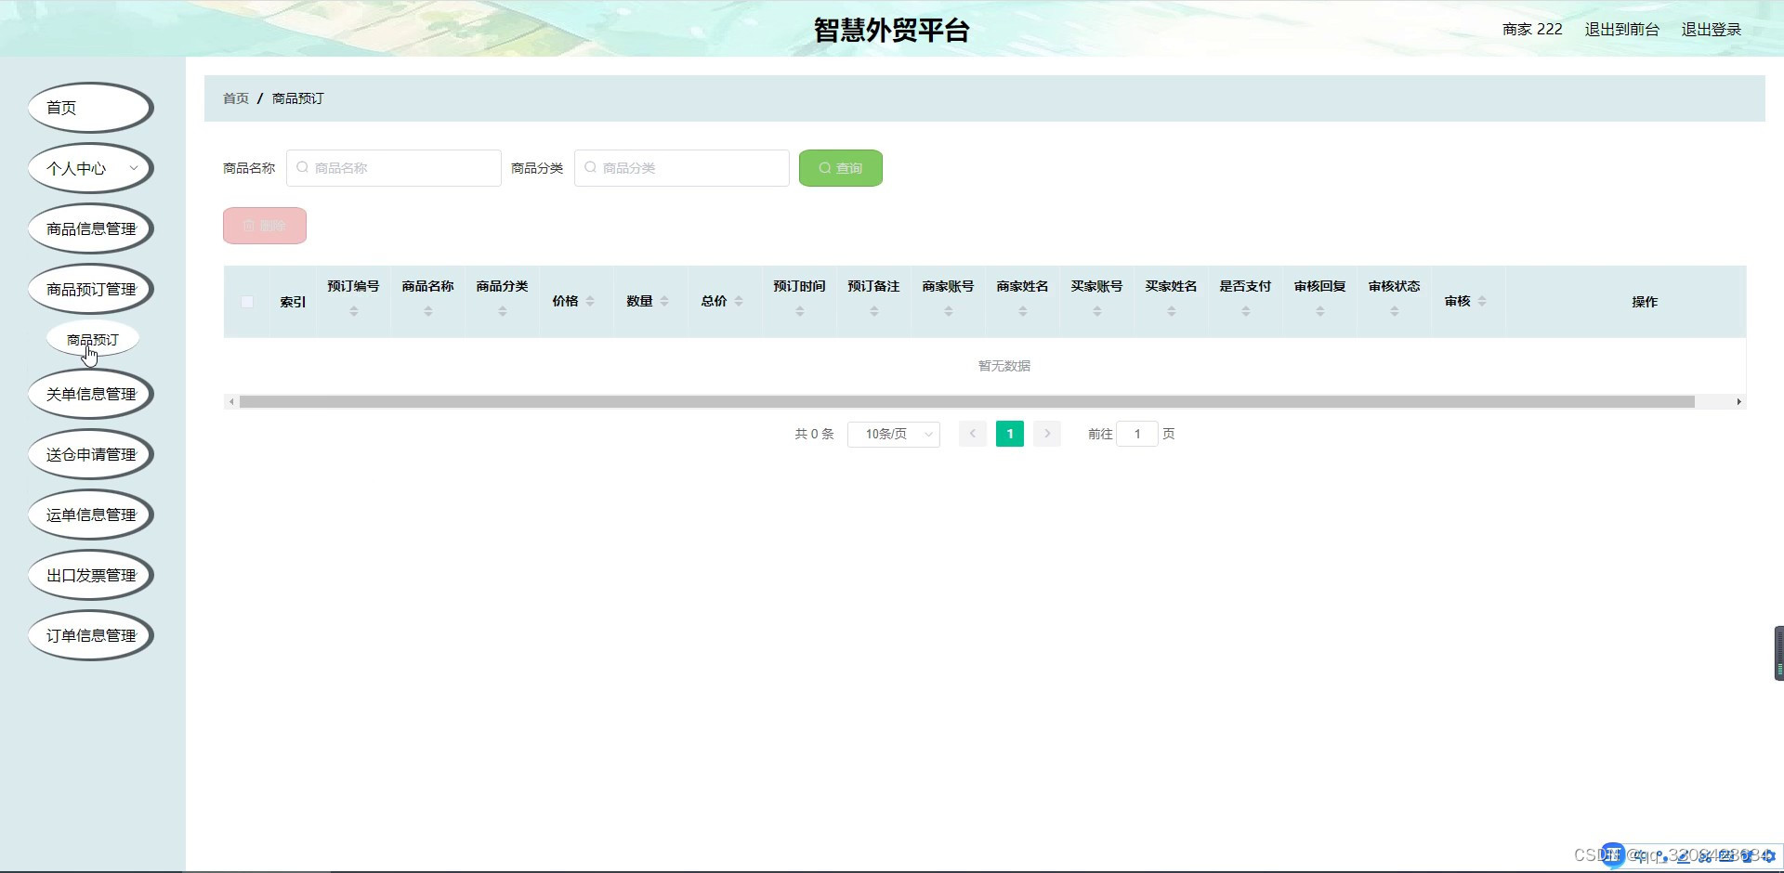Collapse the 商品预订管理 menu
Screen dimensions: 1784x873
click(90, 289)
